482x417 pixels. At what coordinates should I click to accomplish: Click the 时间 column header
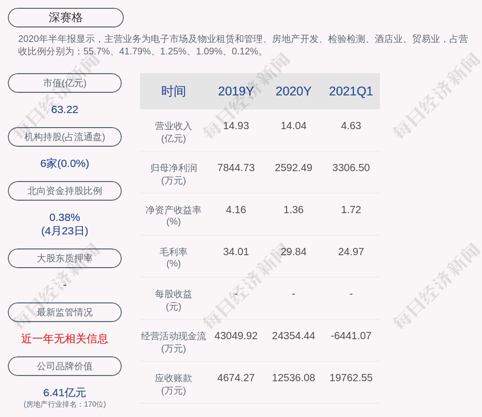point(174,91)
